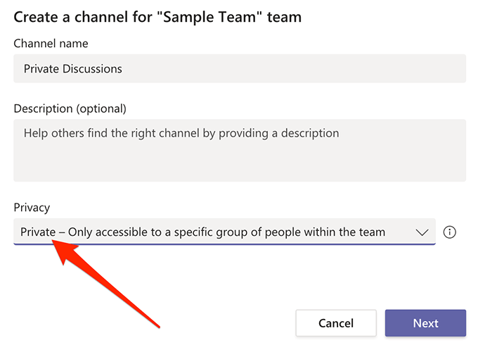Click the "Create a channel" dialog heading

(x=157, y=16)
